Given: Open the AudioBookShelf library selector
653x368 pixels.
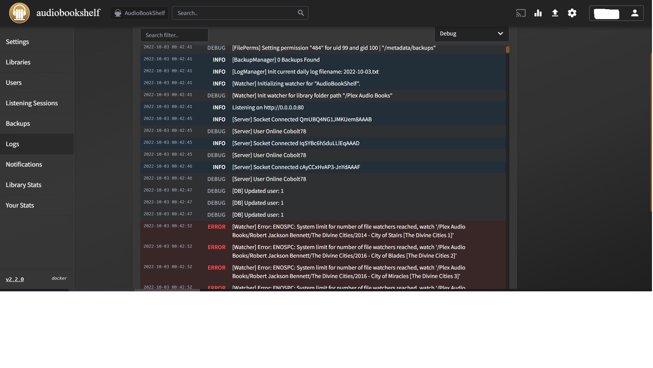Looking at the screenshot, I should 139,13.
